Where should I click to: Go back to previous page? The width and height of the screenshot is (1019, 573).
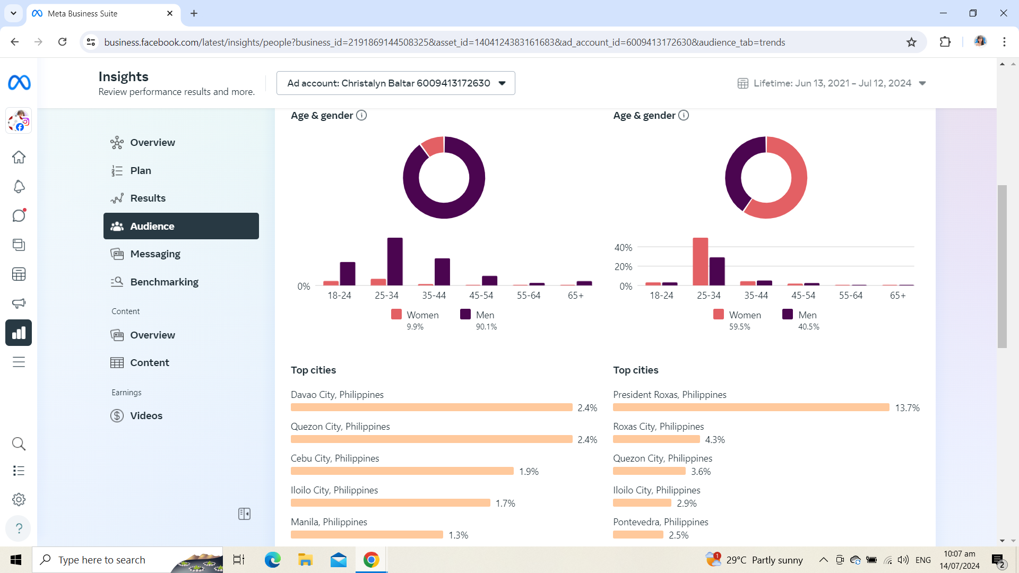(15, 42)
